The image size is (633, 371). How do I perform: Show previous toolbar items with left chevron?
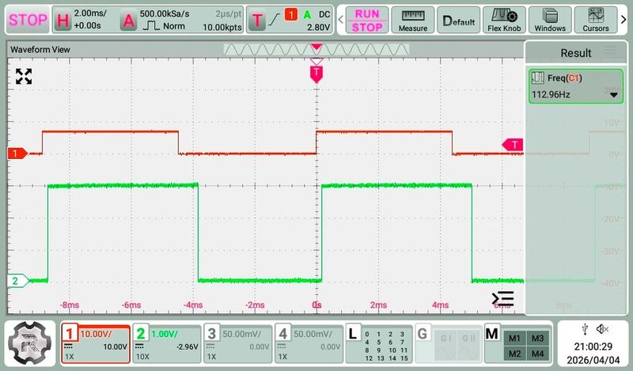(x=341, y=19)
